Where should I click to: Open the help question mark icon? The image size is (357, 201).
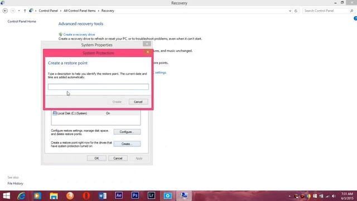point(355,18)
